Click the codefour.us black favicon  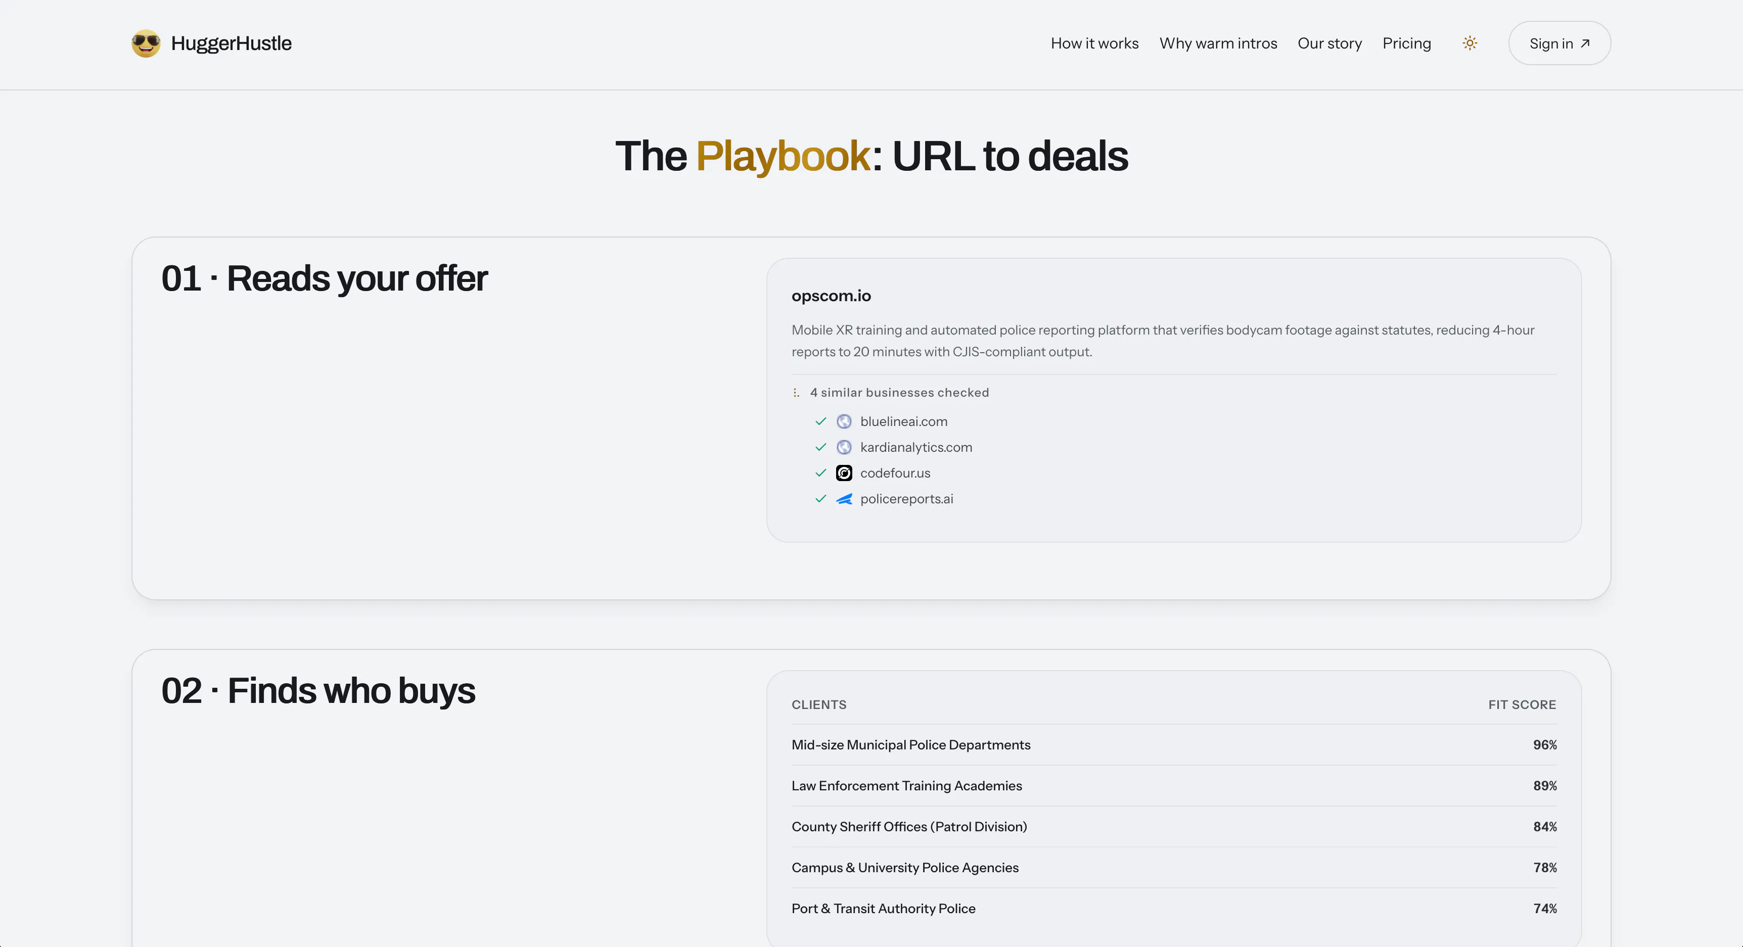click(844, 473)
